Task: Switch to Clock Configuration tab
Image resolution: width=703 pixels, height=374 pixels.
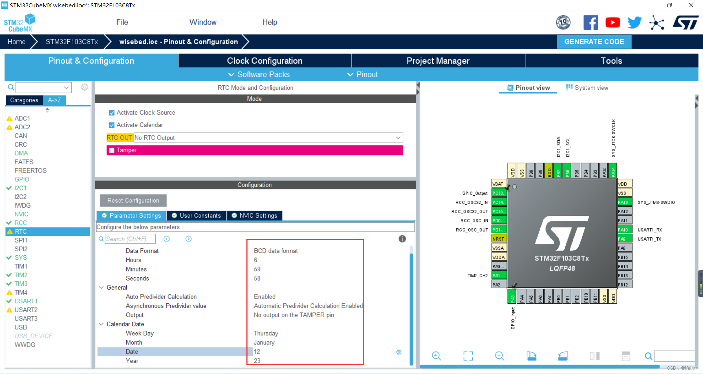Action: point(265,61)
